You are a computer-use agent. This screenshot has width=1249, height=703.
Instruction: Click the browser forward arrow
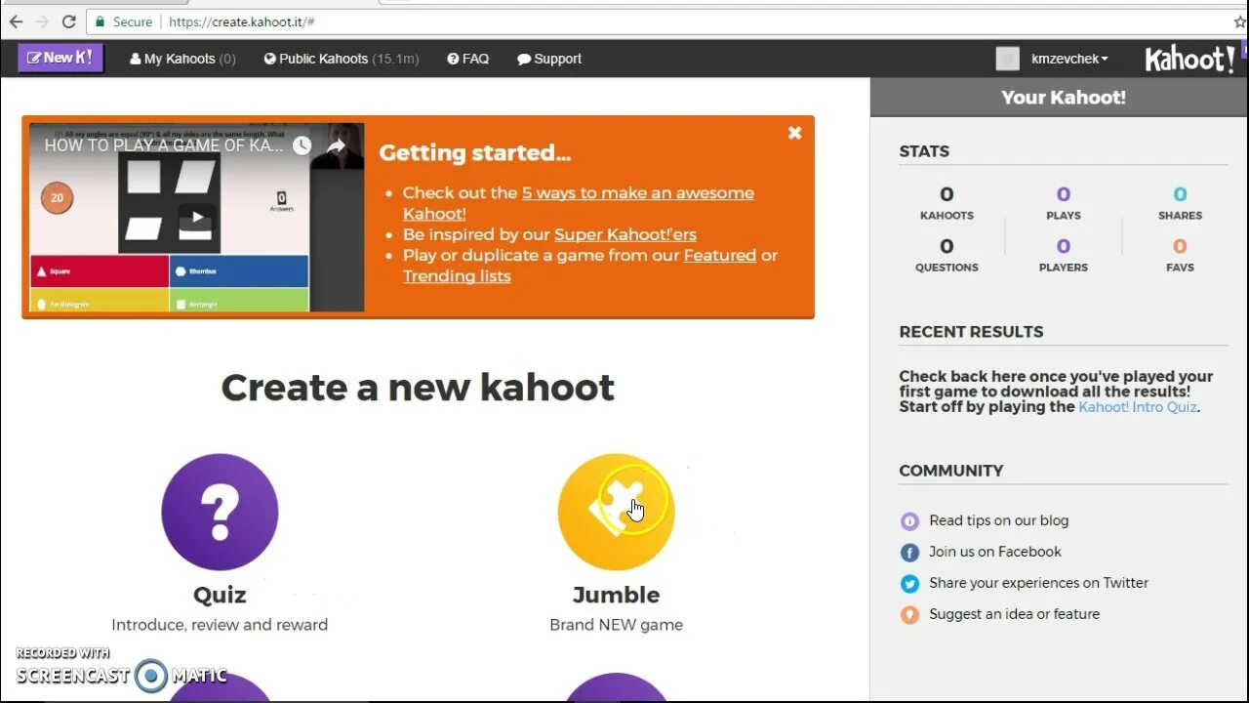coord(42,21)
